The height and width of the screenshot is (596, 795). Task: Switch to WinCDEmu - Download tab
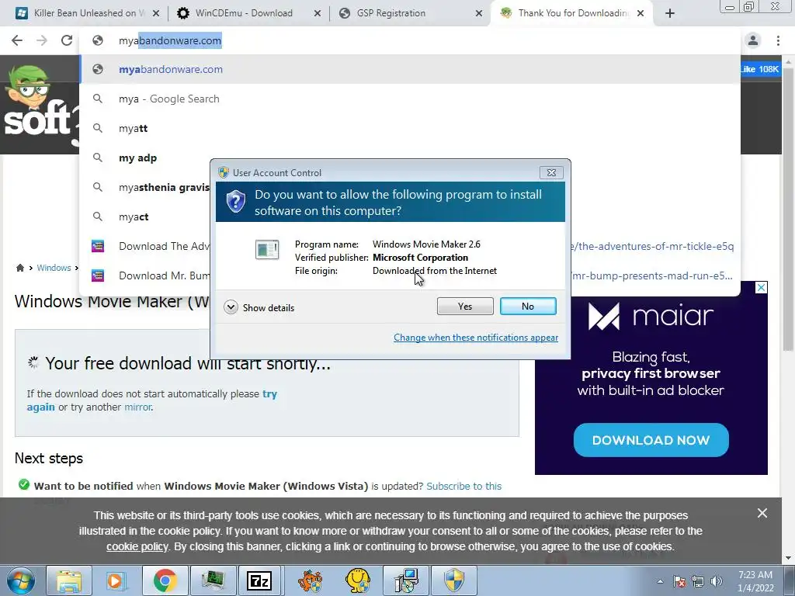243,13
